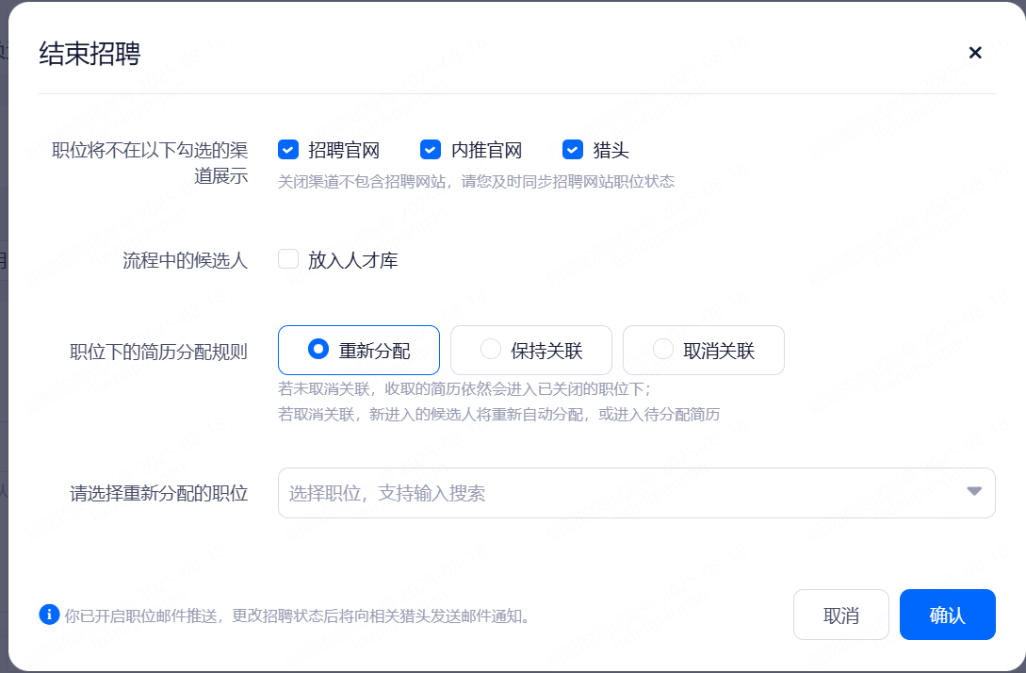
Task: Choose the 保持关联 radio option
Action: (x=491, y=350)
